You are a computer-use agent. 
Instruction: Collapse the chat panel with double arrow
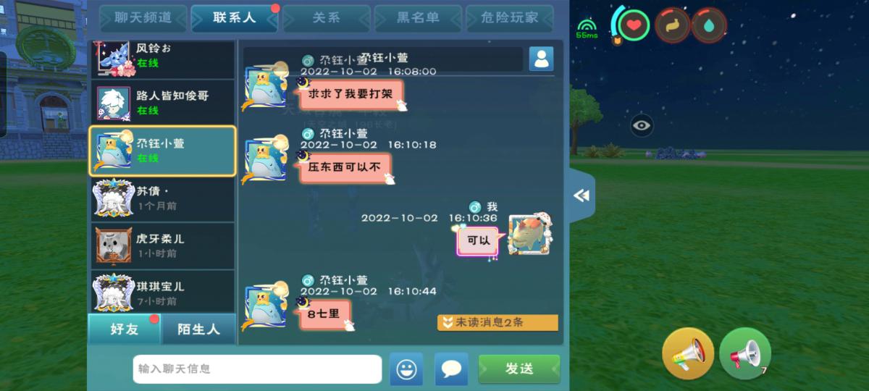(582, 195)
